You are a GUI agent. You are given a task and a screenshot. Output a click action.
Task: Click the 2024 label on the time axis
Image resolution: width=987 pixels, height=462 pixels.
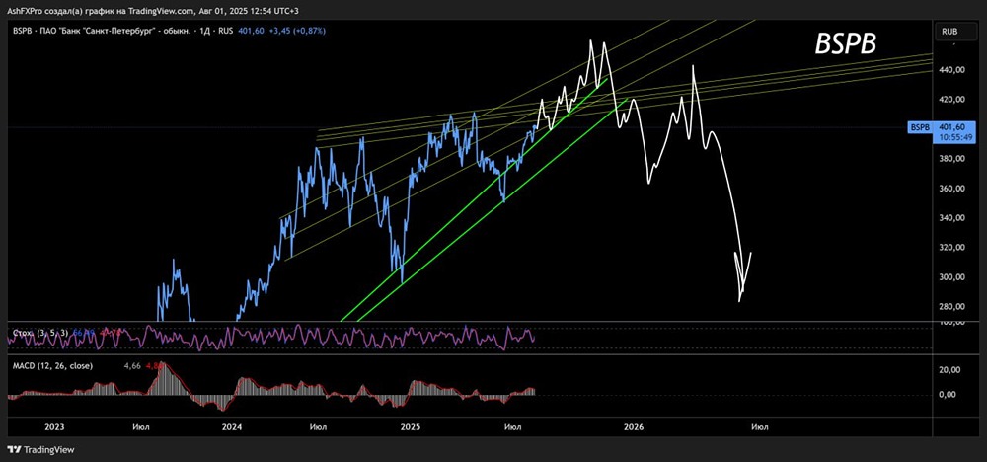232,426
